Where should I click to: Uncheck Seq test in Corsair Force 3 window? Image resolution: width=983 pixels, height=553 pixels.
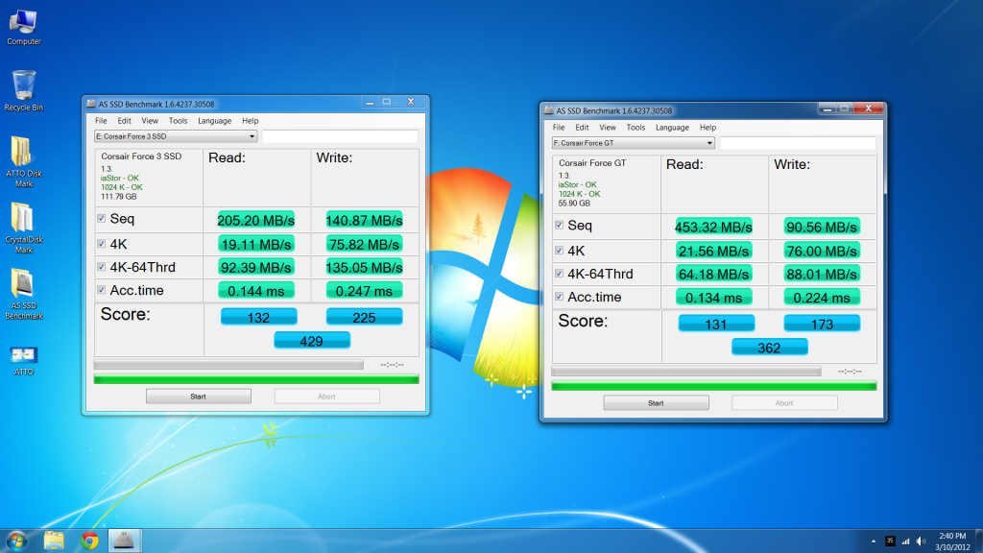point(101,218)
